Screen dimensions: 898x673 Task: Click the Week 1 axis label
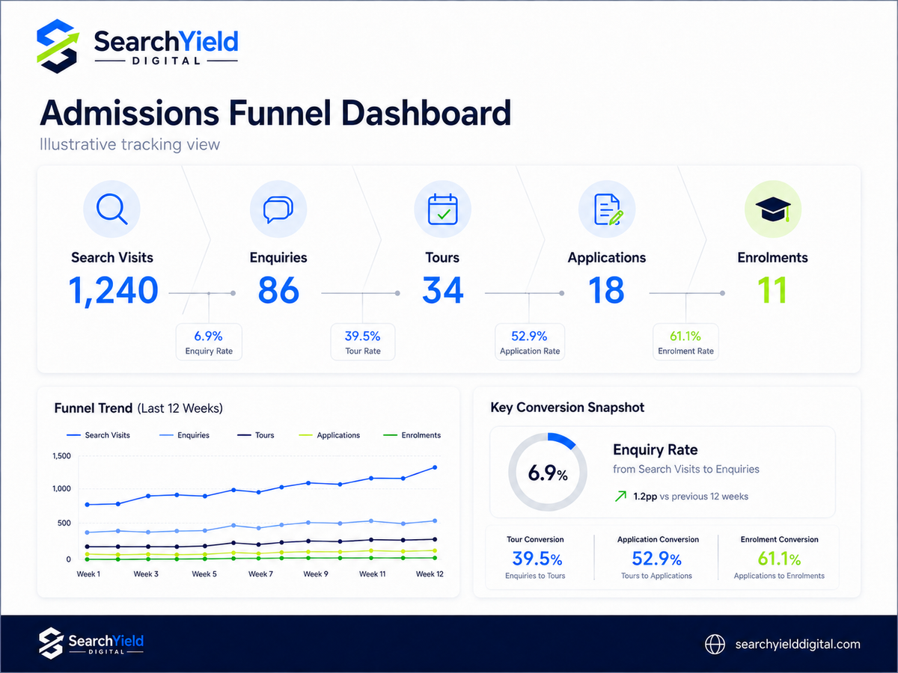tap(89, 574)
